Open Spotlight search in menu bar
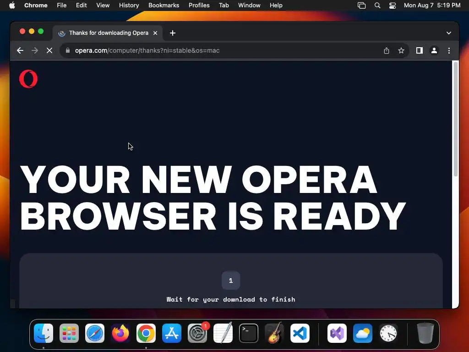 tap(377, 5)
